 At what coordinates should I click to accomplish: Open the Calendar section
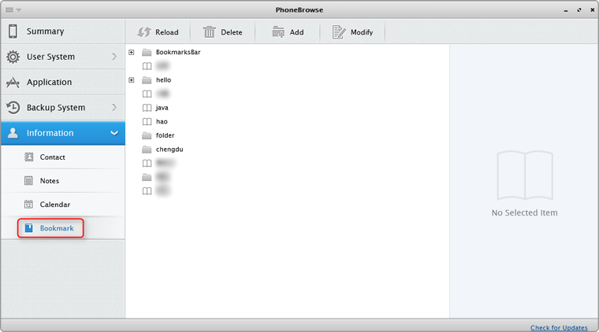(x=54, y=205)
